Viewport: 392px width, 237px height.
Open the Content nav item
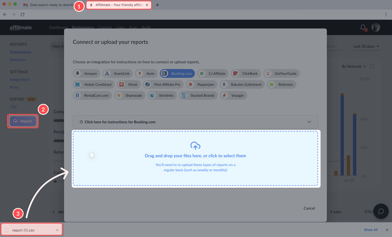tap(105, 27)
